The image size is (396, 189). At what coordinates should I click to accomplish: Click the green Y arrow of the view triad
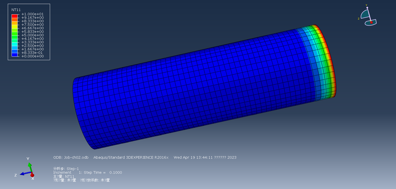(30, 166)
